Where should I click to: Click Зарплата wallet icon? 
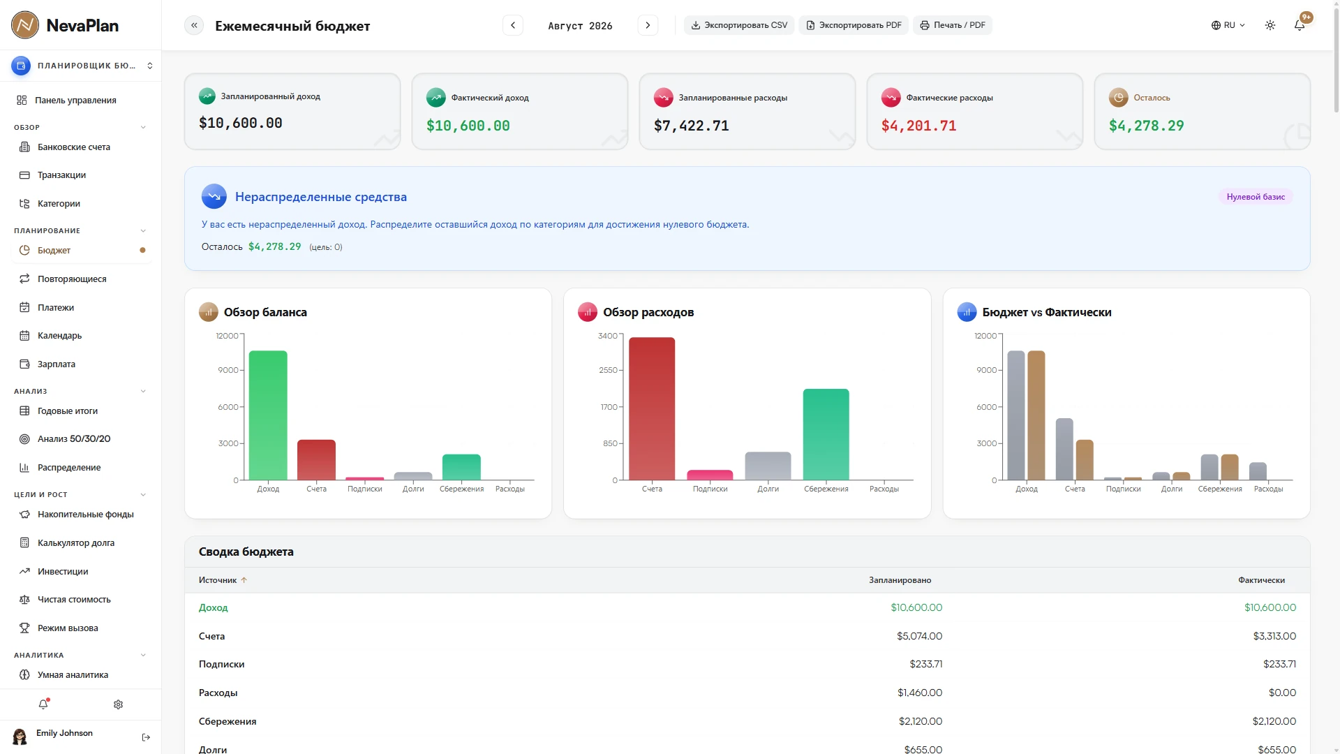(x=24, y=364)
